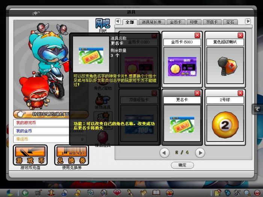263x197 pixels.
Task: Switch to the 全部 tab
Action: click(x=130, y=22)
